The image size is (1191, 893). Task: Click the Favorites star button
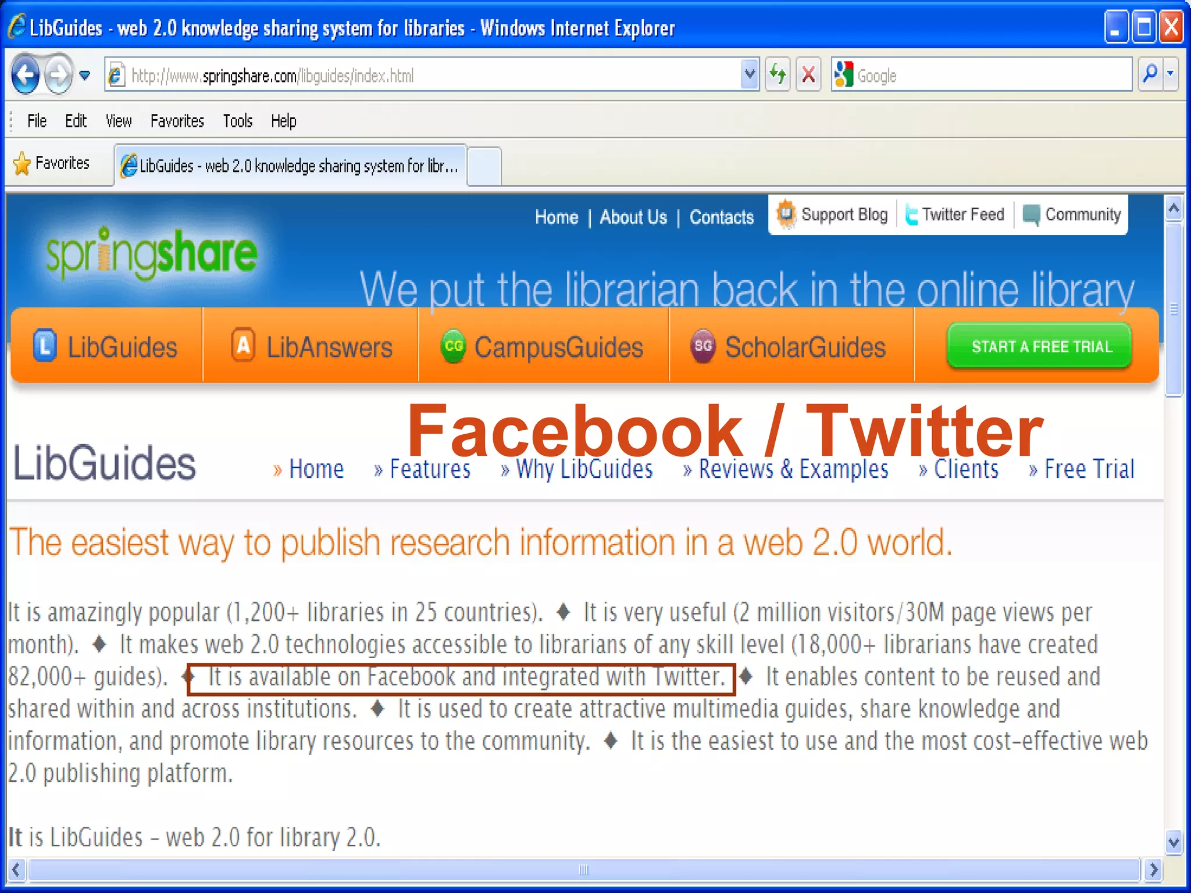51,163
